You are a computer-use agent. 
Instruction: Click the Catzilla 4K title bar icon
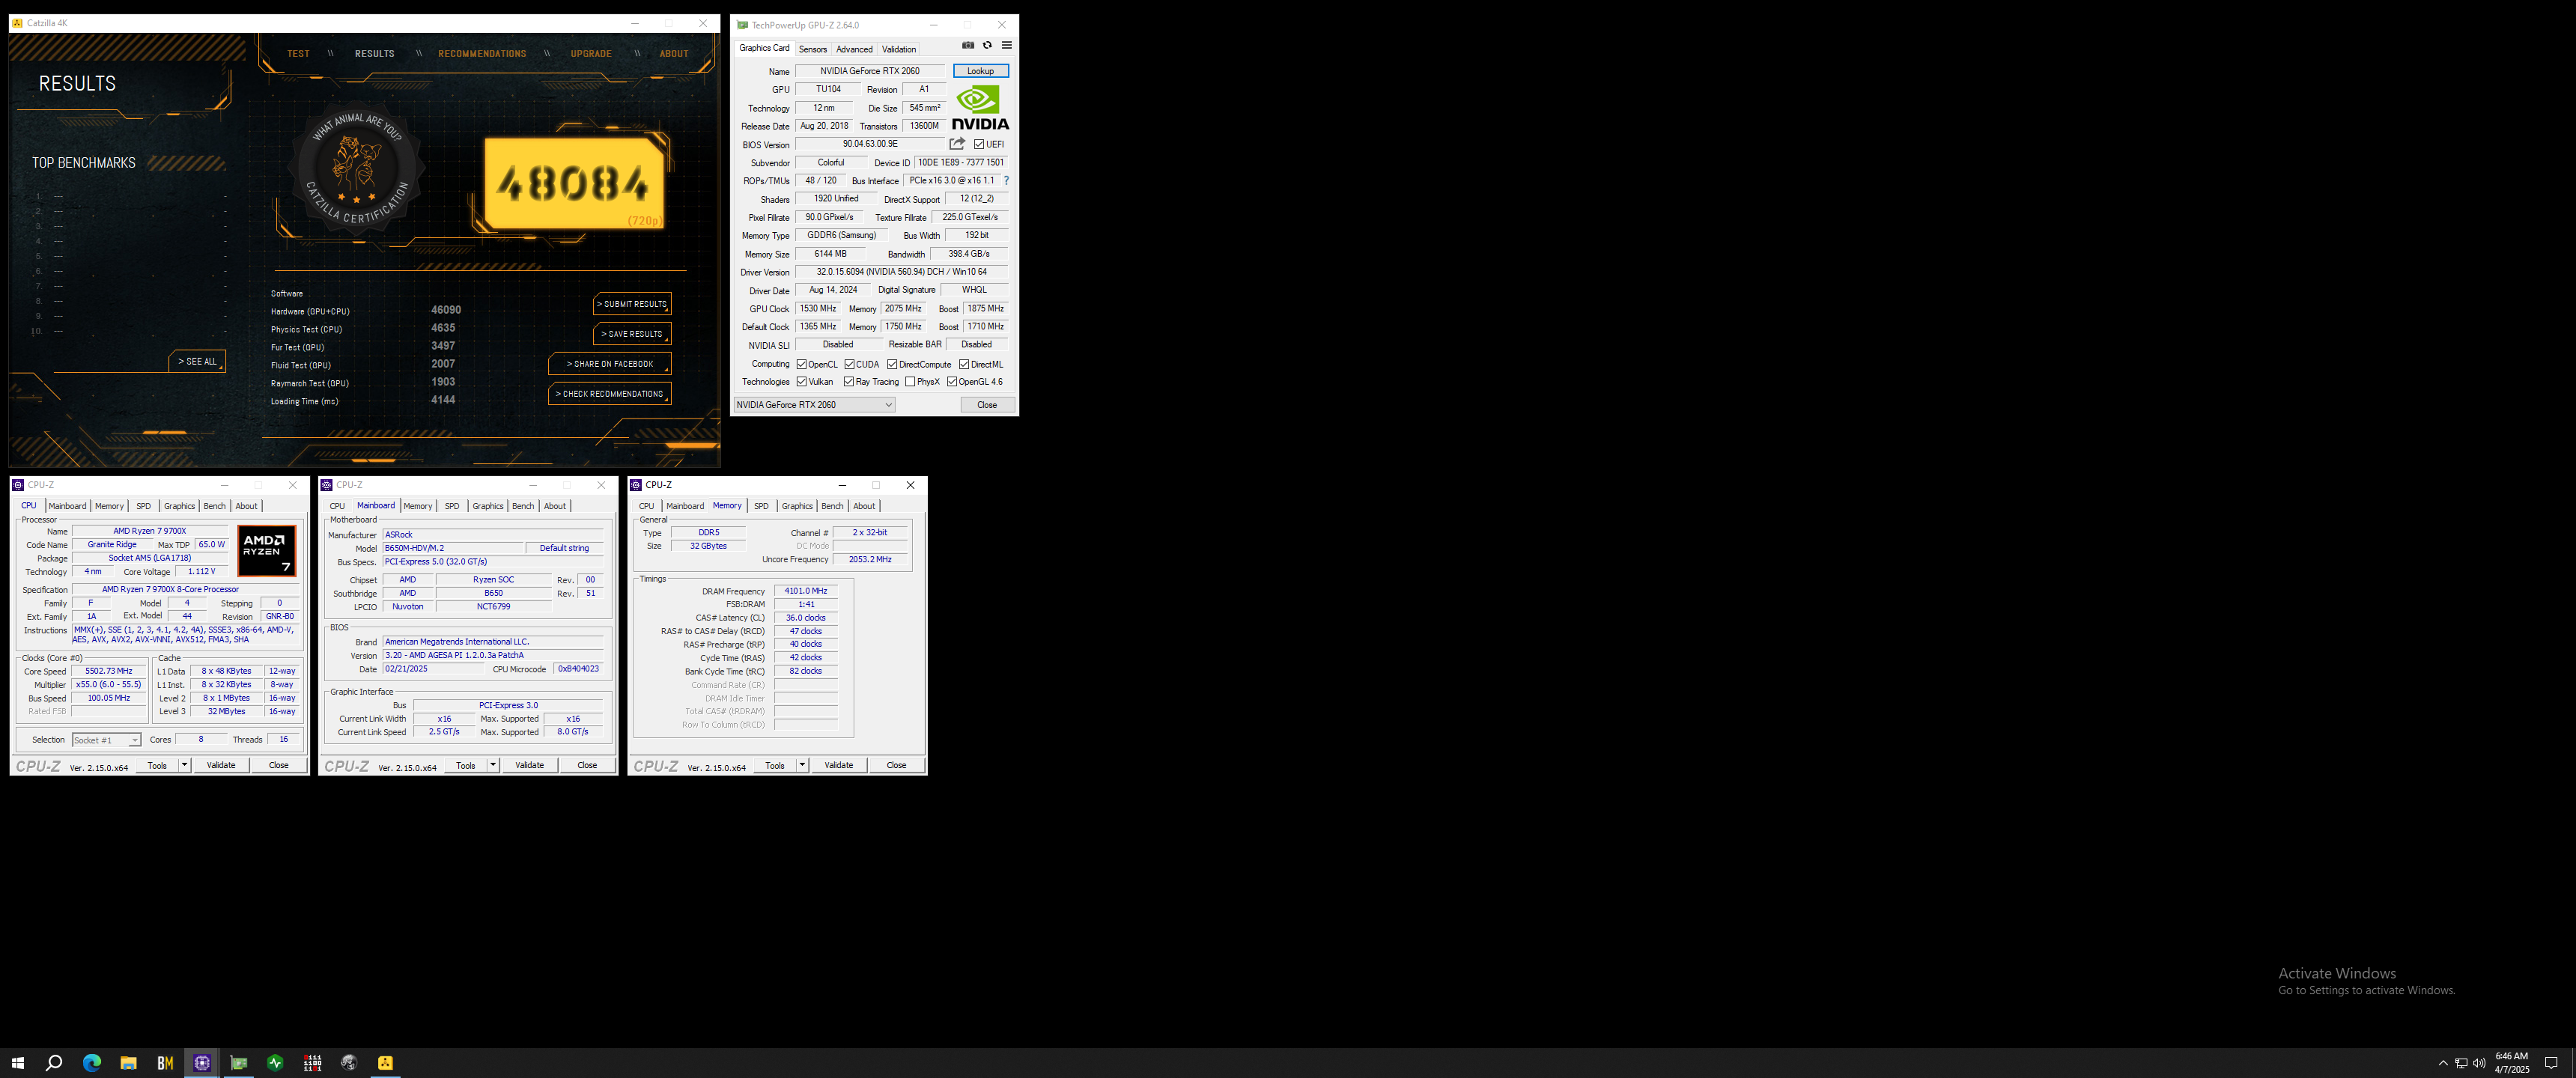(17, 23)
